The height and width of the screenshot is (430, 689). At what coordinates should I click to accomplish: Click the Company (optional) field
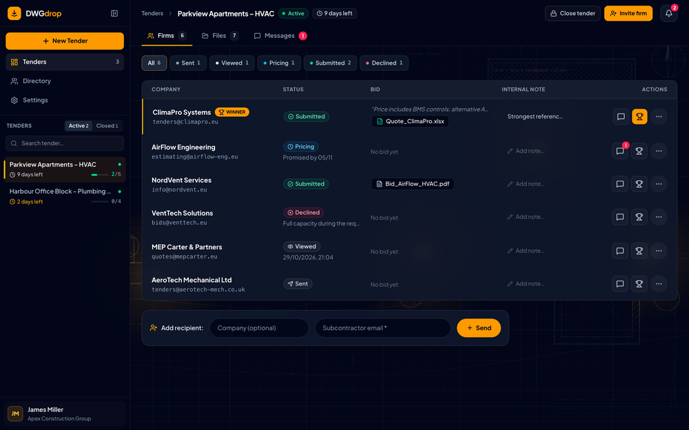click(x=259, y=328)
